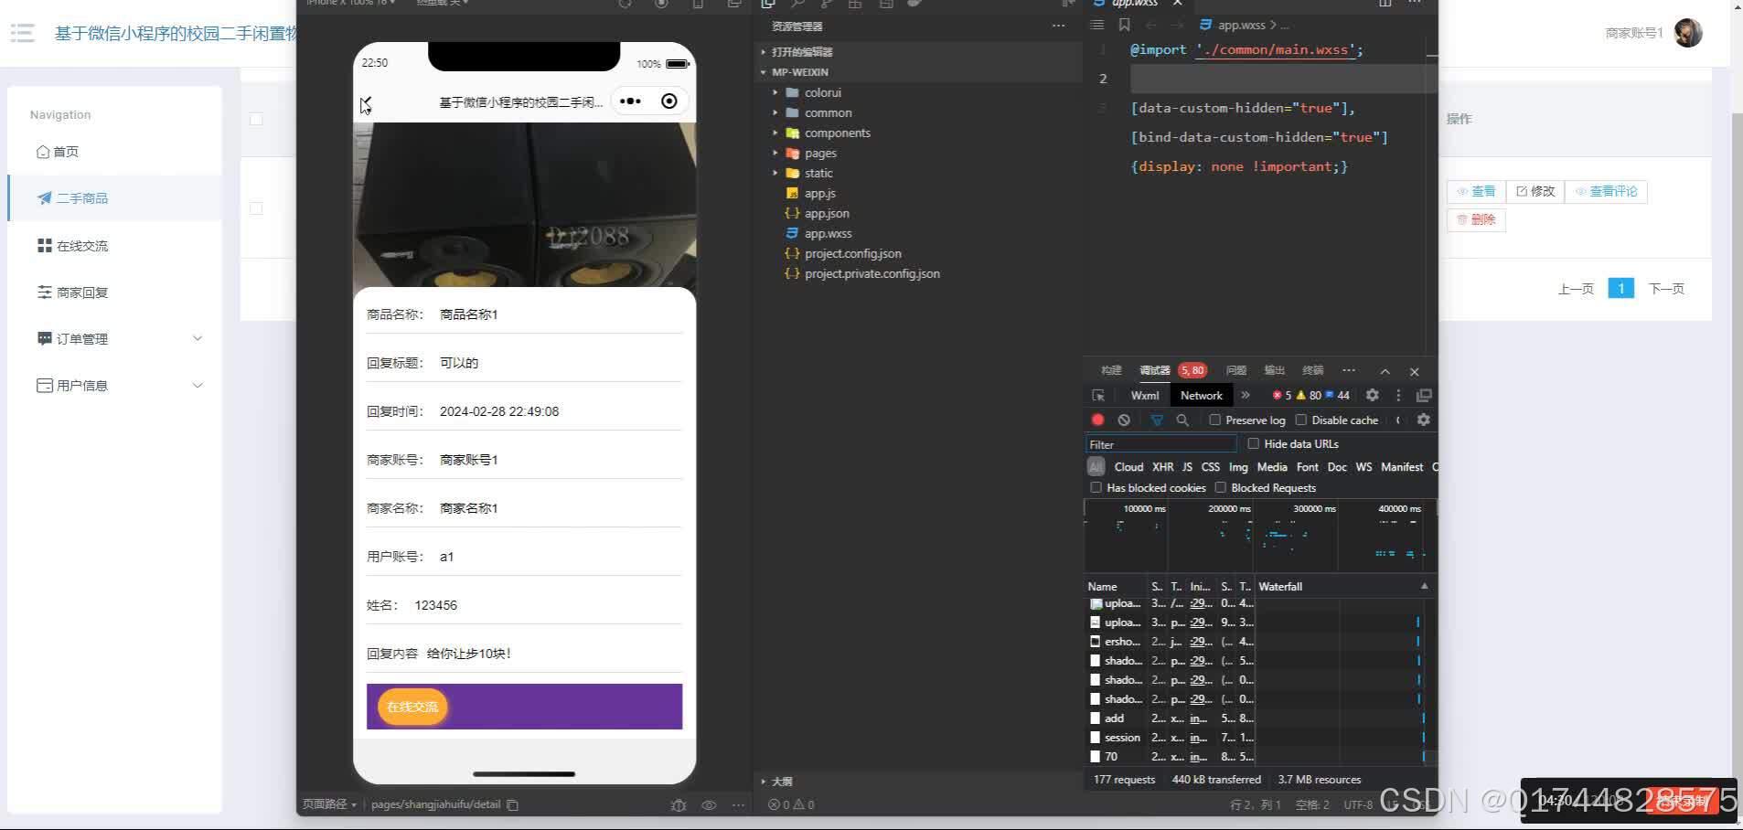Enable the Disable cache checkbox
The height and width of the screenshot is (830, 1743).
tap(1301, 420)
